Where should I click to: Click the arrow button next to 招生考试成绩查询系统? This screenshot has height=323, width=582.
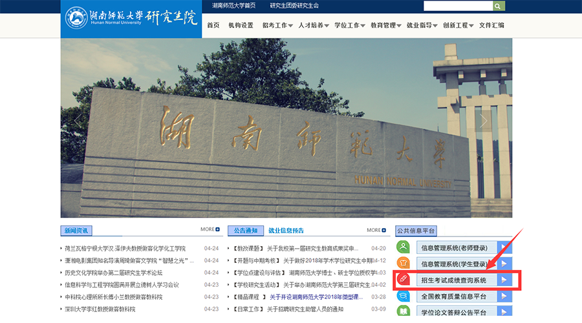coord(504,280)
